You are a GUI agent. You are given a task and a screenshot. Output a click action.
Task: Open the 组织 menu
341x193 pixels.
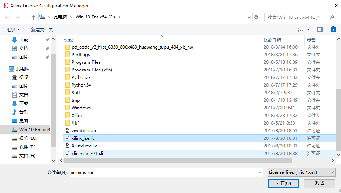point(13,29)
